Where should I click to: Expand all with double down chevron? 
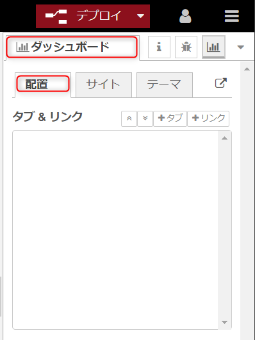click(145, 118)
